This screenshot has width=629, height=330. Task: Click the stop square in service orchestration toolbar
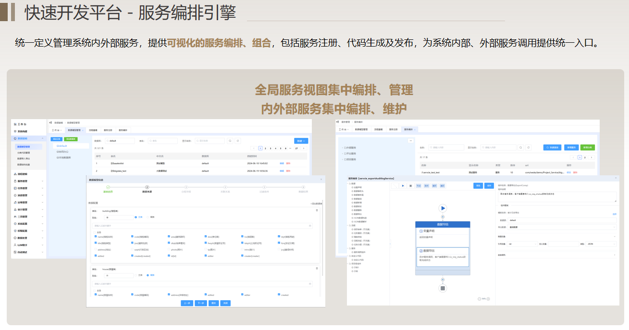(x=410, y=185)
